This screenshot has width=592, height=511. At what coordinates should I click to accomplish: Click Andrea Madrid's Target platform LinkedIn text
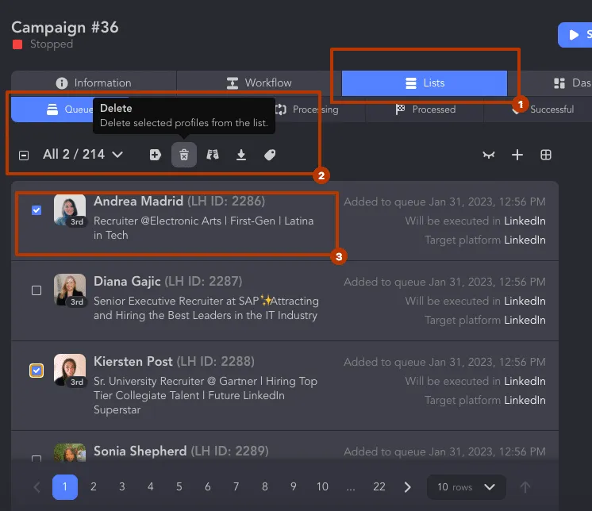(485, 240)
